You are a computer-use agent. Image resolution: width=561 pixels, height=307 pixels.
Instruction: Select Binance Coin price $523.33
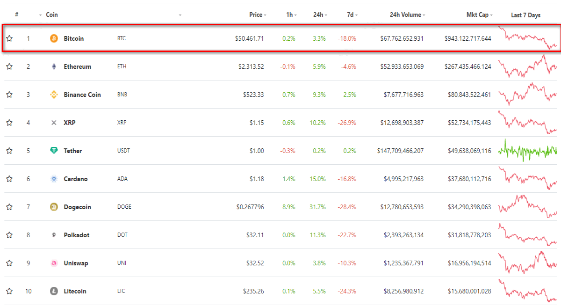253,95
